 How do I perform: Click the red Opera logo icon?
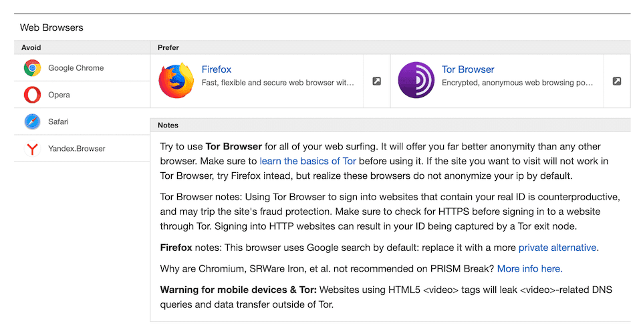(32, 95)
